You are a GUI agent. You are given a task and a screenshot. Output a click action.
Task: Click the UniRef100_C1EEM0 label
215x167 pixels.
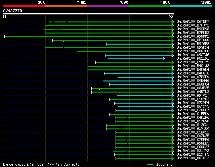click(193, 114)
